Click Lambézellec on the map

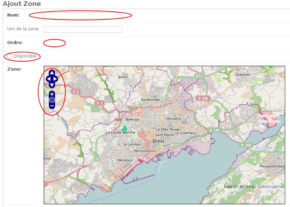pos(151,100)
